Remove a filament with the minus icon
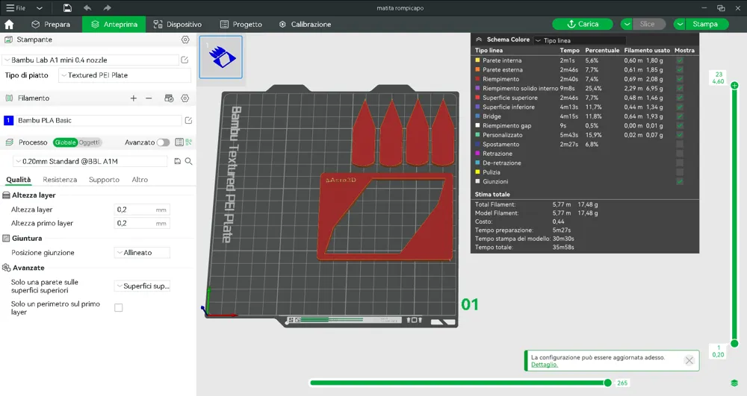Image resolution: width=747 pixels, height=396 pixels. pos(149,98)
